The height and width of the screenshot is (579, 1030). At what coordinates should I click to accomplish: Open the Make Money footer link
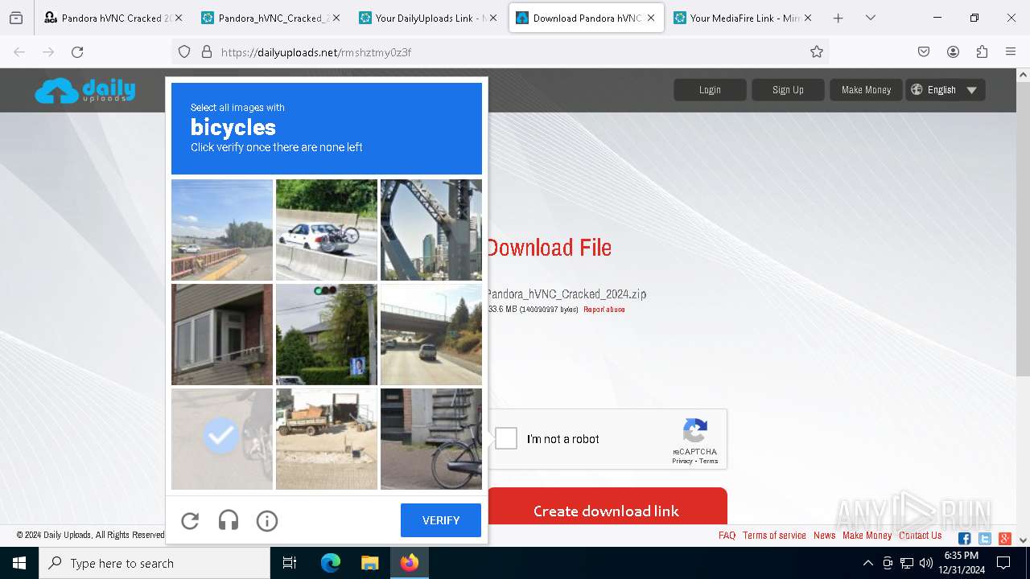click(x=867, y=536)
